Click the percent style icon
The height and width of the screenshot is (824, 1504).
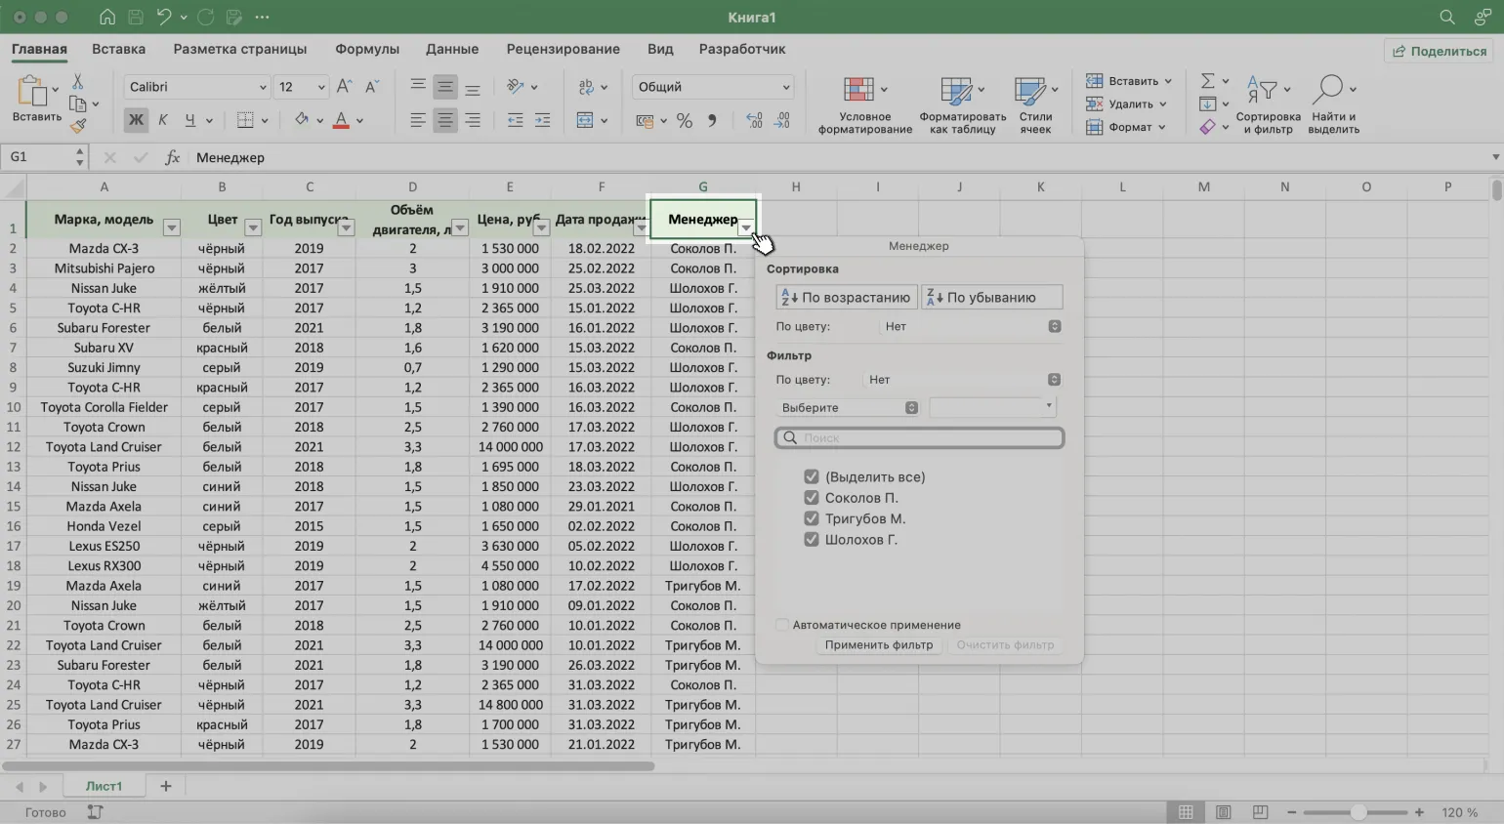tap(685, 121)
